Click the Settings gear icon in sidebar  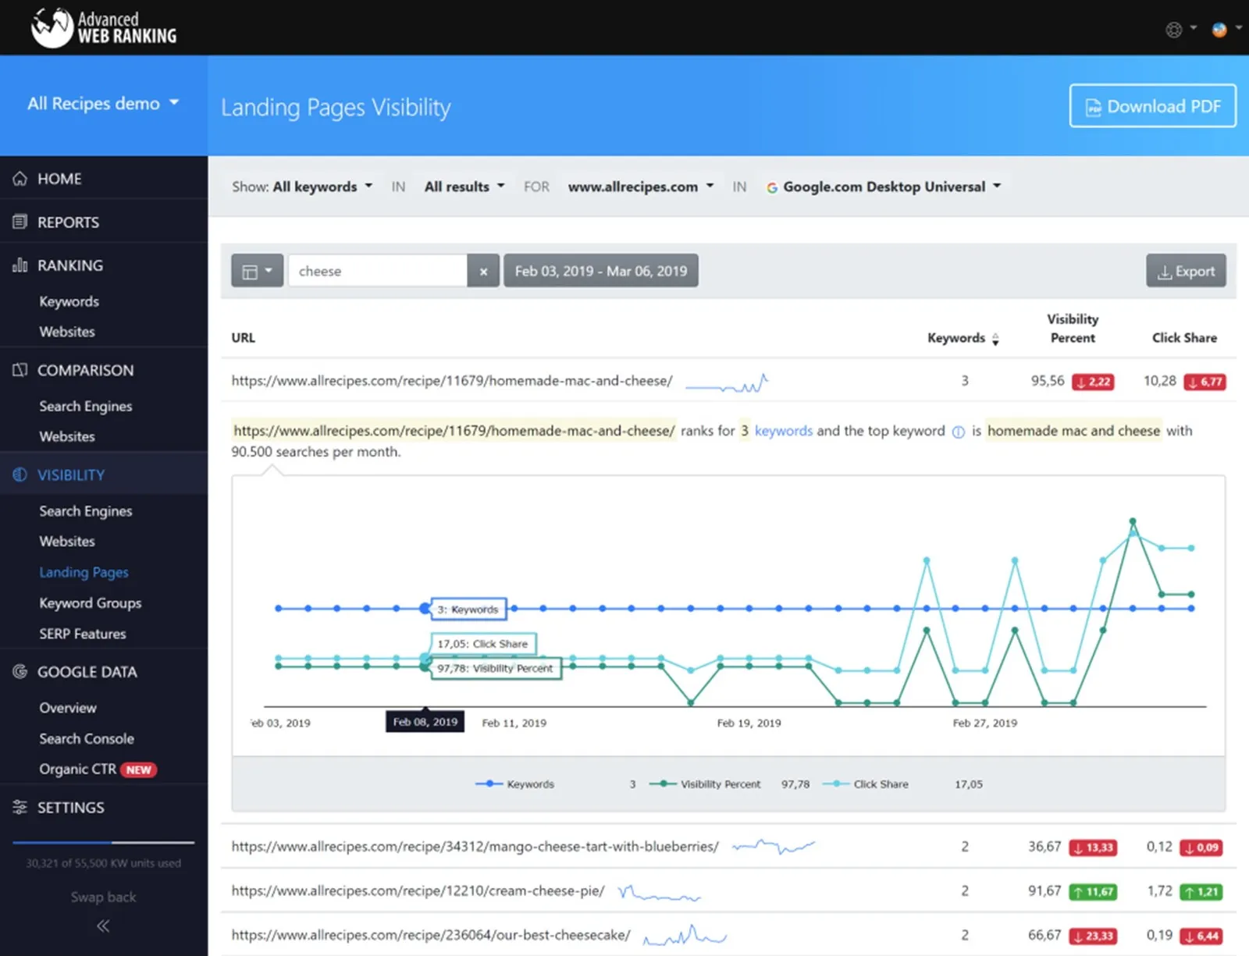click(20, 807)
